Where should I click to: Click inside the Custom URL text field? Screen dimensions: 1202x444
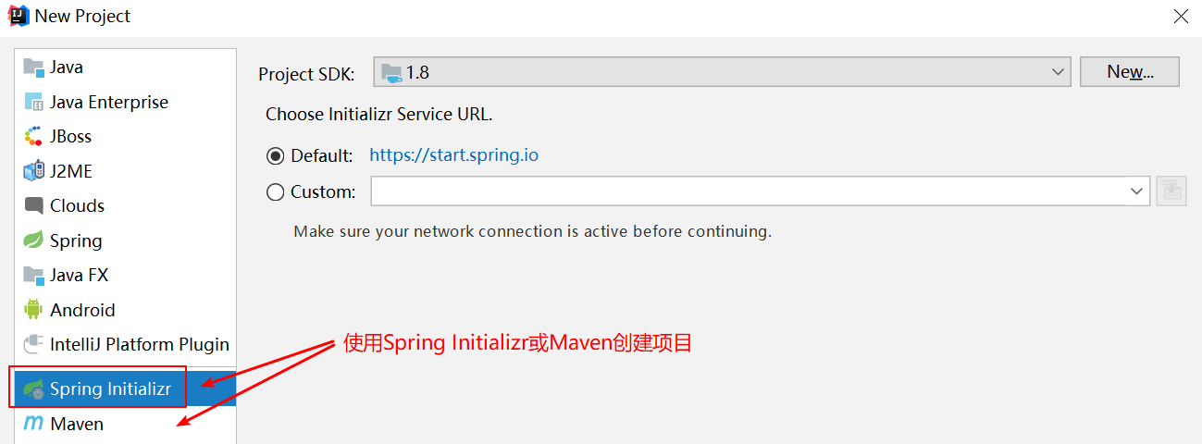click(749, 191)
